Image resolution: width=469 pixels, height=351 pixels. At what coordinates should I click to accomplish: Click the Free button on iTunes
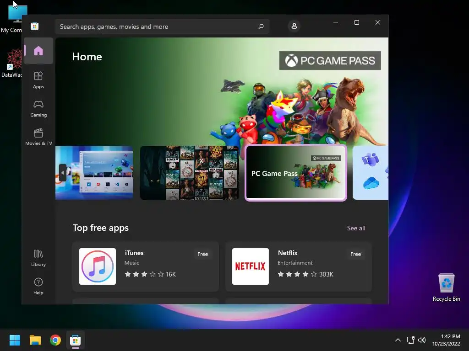click(x=202, y=254)
